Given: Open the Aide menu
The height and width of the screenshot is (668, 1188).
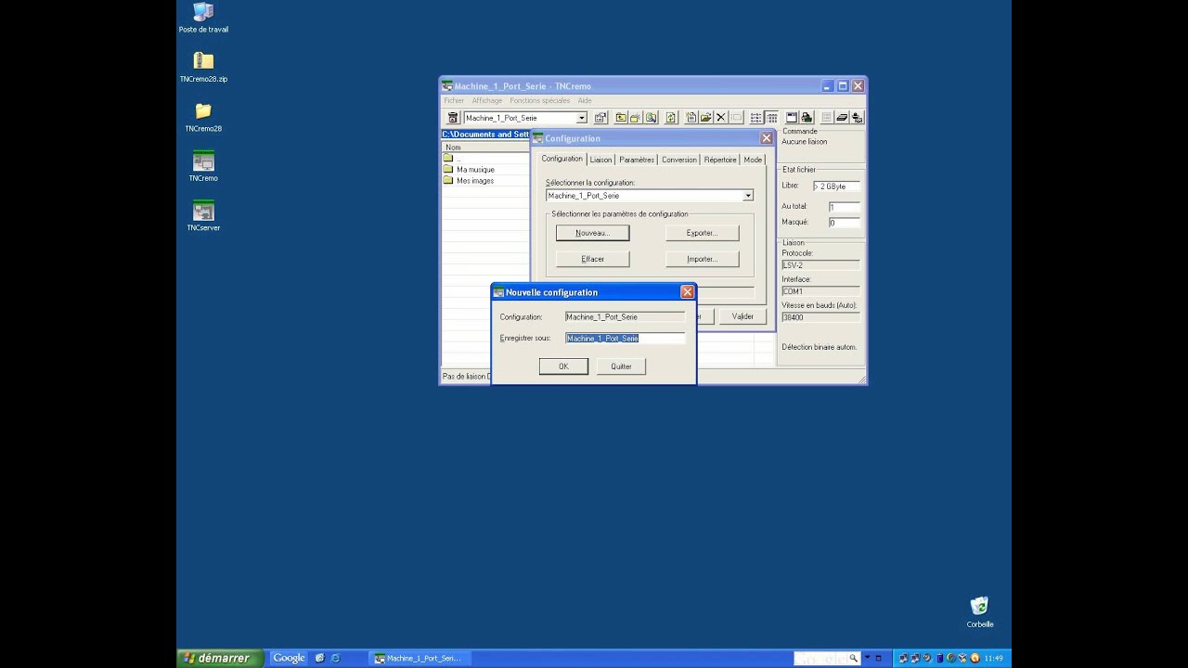Looking at the screenshot, I should pyautogui.click(x=585, y=100).
